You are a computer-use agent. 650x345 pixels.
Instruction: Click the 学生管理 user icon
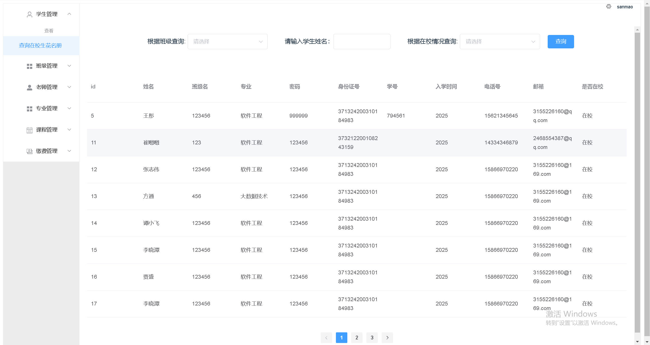[29, 14]
